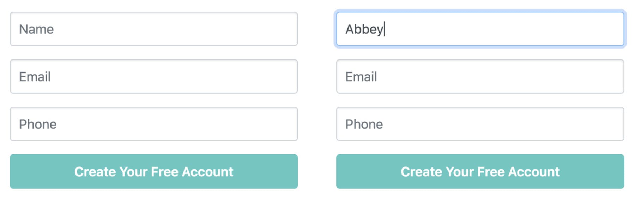Image resolution: width=635 pixels, height=203 pixels.
Task: Click the Phone placeholder in the first form
Action: [38, 124]
